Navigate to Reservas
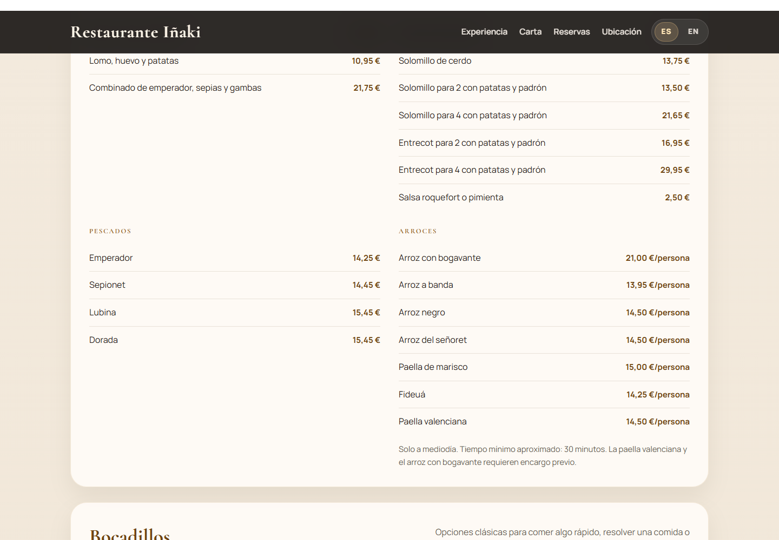The width and height of the screenshot is (779, 540). pyautogui.click(x=571, y=32)
